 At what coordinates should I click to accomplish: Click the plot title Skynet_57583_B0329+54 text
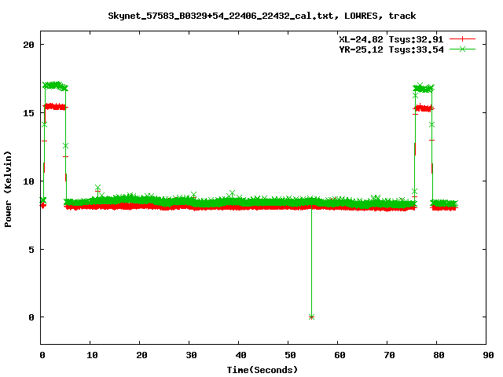coord(262,16)
